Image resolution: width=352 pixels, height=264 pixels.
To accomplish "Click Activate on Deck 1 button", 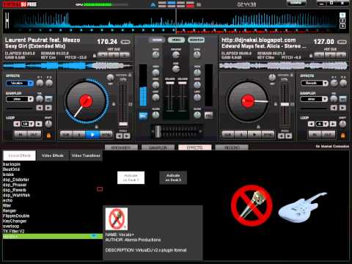I will [x=131, y=177].
